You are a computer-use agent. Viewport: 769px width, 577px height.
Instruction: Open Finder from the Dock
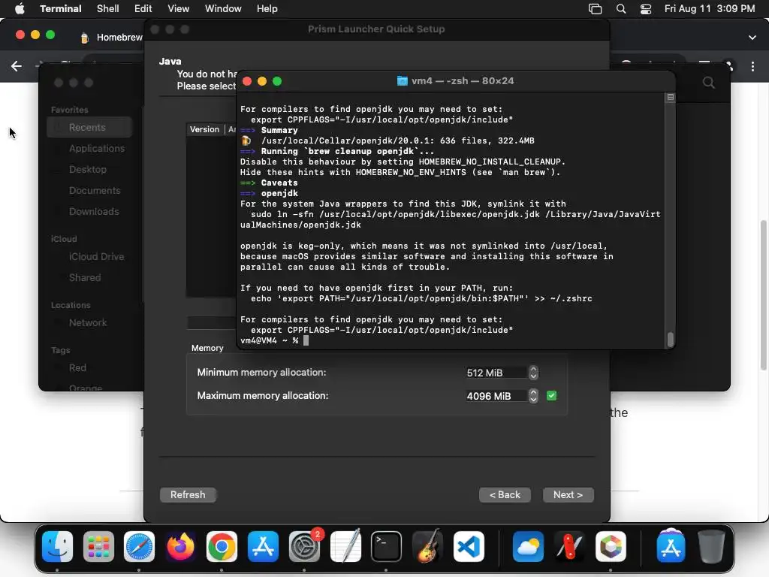click(x=57, y=546)
